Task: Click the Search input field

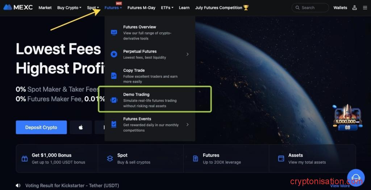Action: click(x=310, y=8)
